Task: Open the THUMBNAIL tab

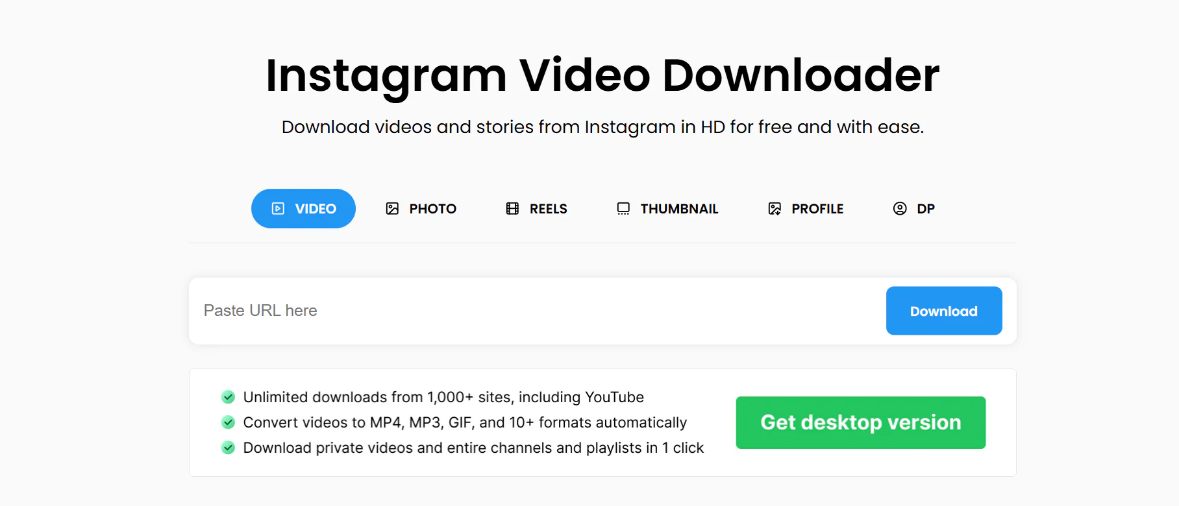Action: (x=667, y=208)
